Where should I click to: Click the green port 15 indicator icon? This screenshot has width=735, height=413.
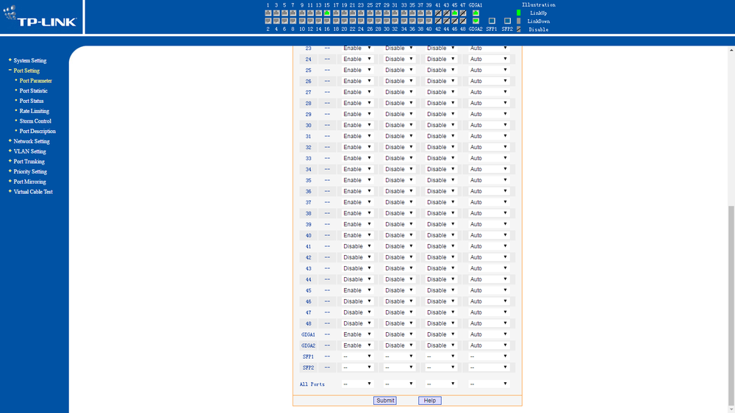pos(327,13)
